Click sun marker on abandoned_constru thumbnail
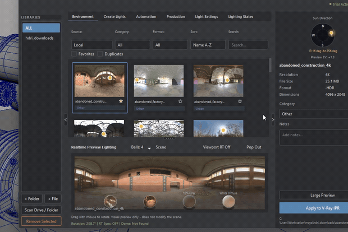Image resolution: width=348 pixels, height=232 pixels. click(x=110, y=78)
